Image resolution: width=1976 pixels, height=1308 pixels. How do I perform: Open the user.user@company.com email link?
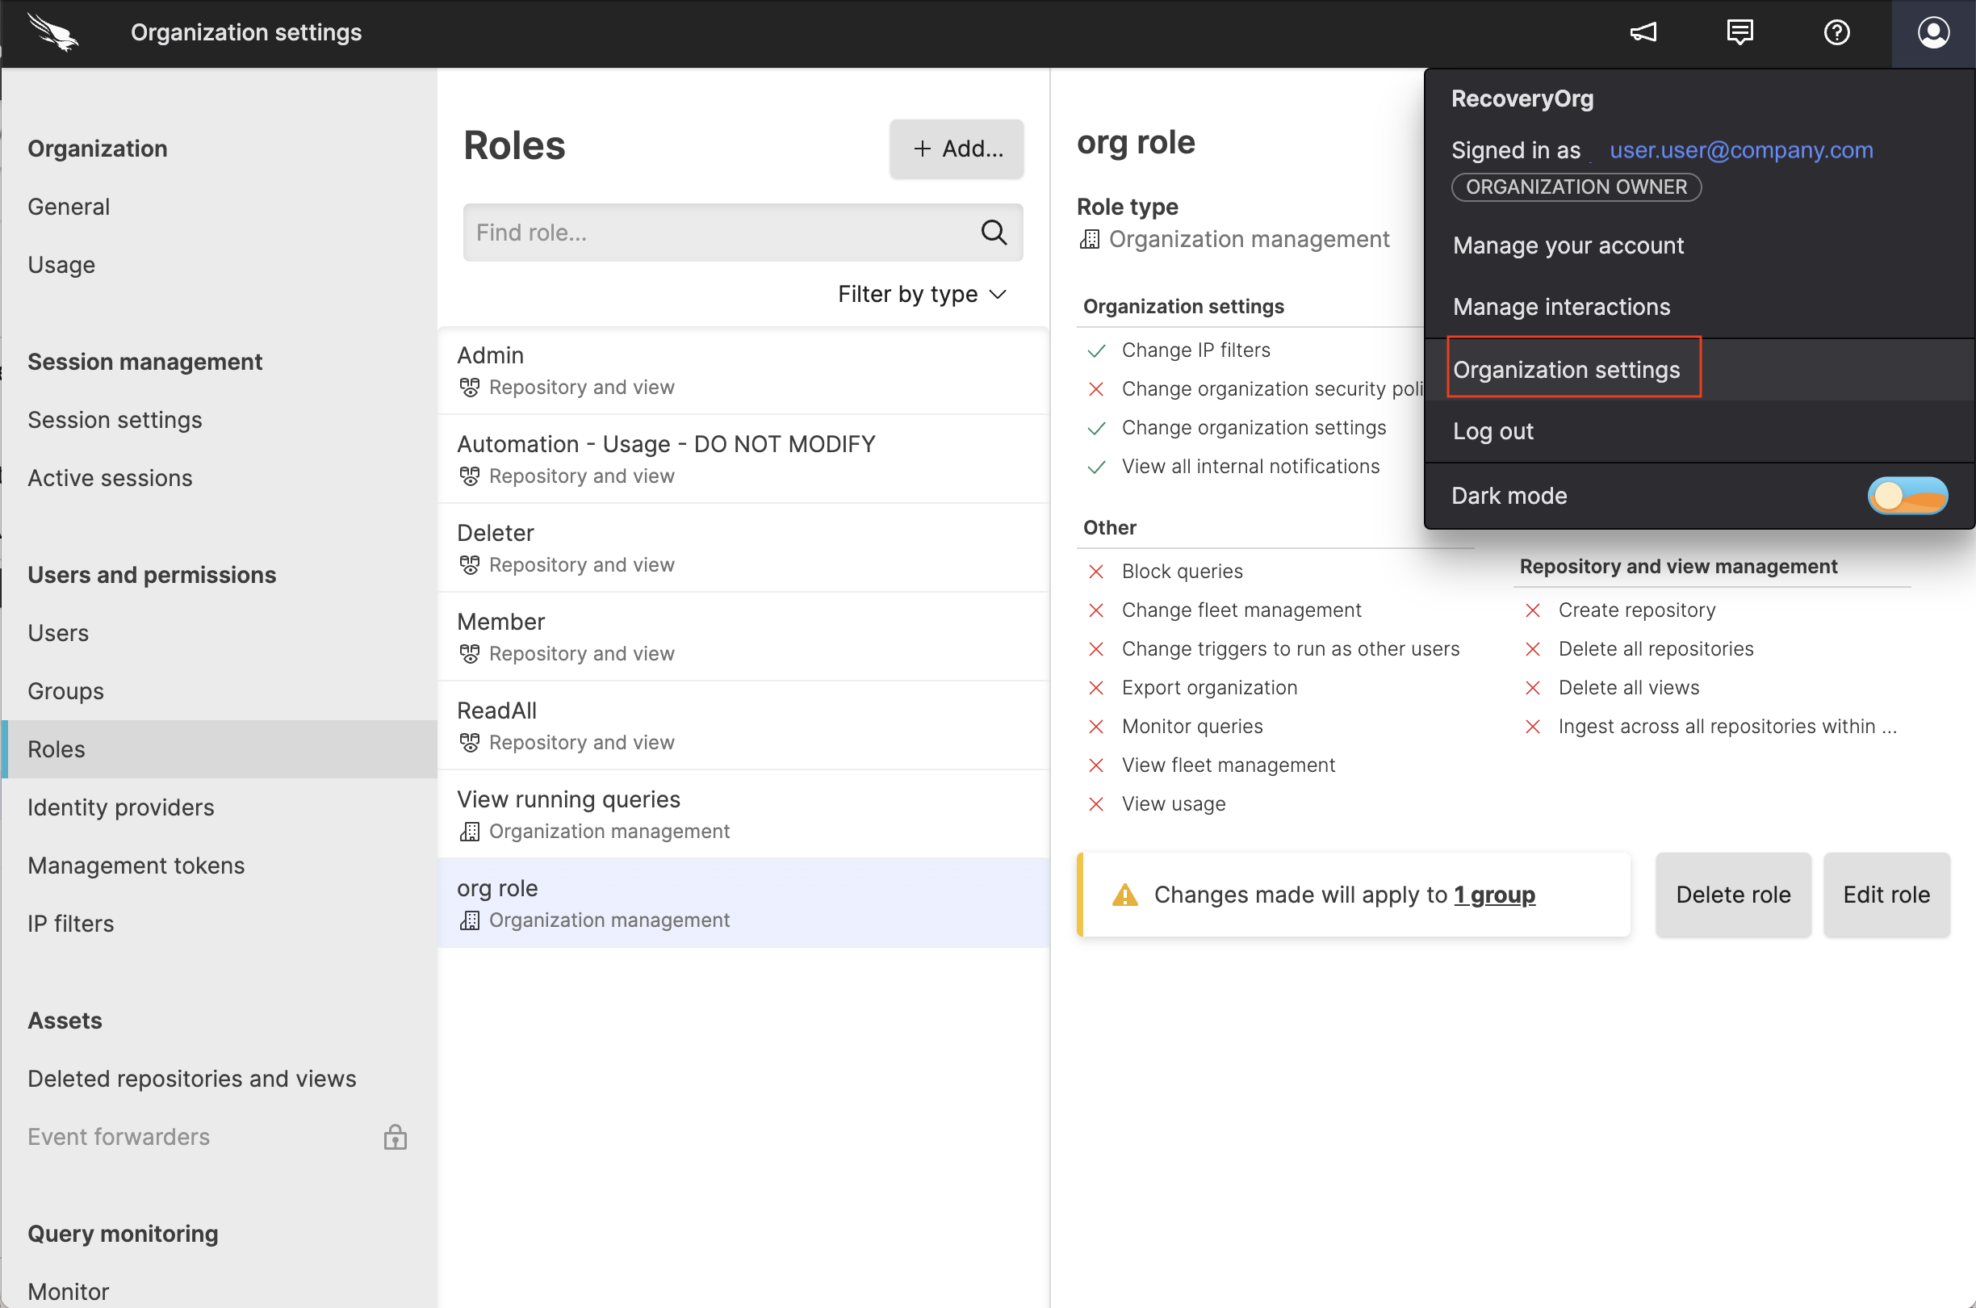click(1741, 150)
